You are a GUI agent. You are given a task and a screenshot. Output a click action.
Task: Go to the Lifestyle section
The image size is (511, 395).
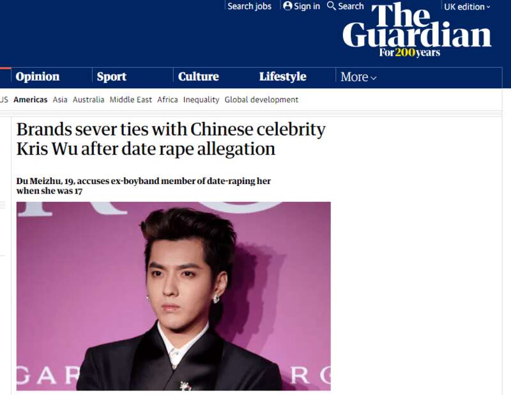click(282, 77)
